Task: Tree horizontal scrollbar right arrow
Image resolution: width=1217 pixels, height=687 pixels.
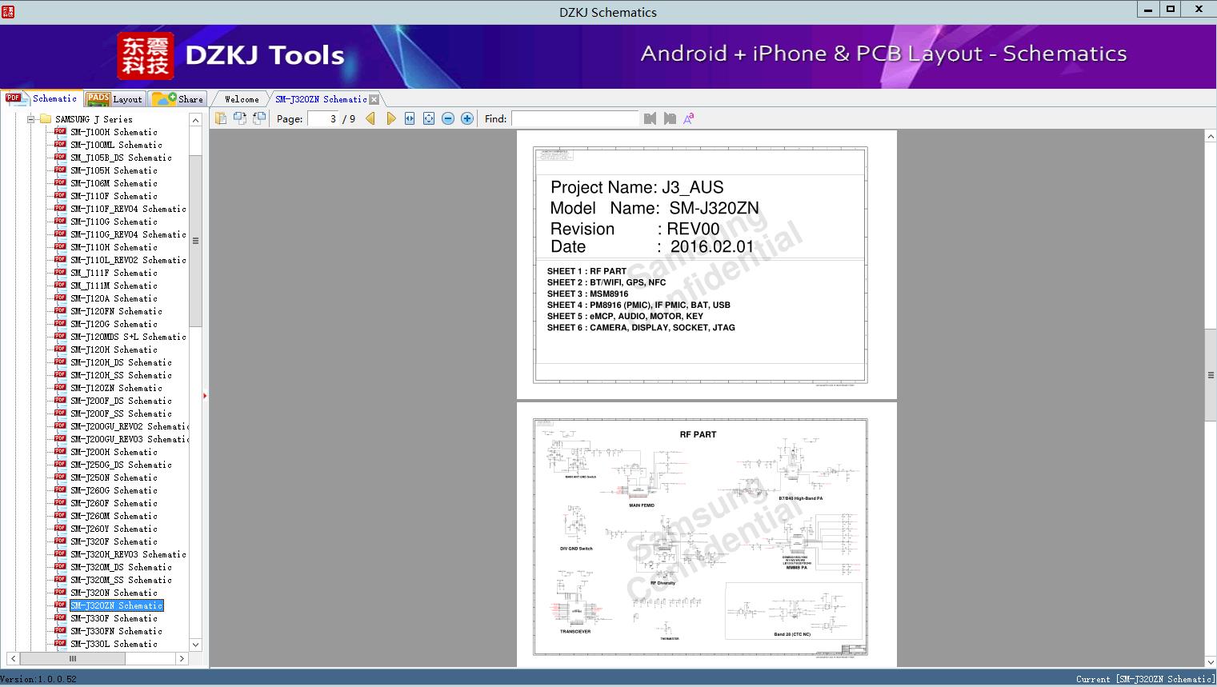Action: (182, 659)
